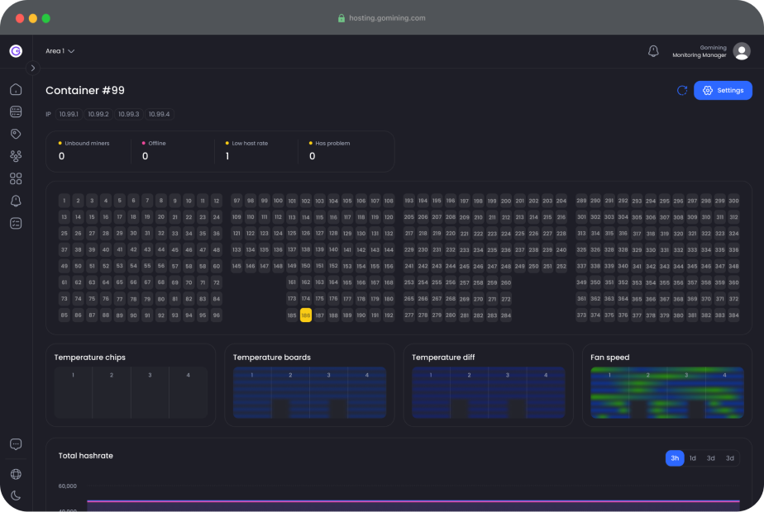Open the Area 1 dropdown

60,51
